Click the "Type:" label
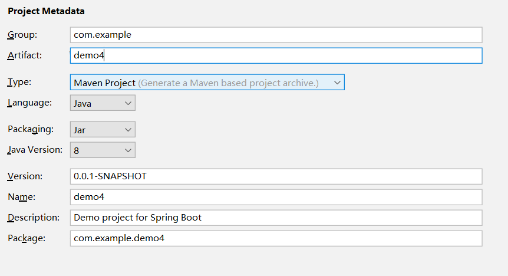Viewport: 508px width, 276px height. [x=19, y=82]
